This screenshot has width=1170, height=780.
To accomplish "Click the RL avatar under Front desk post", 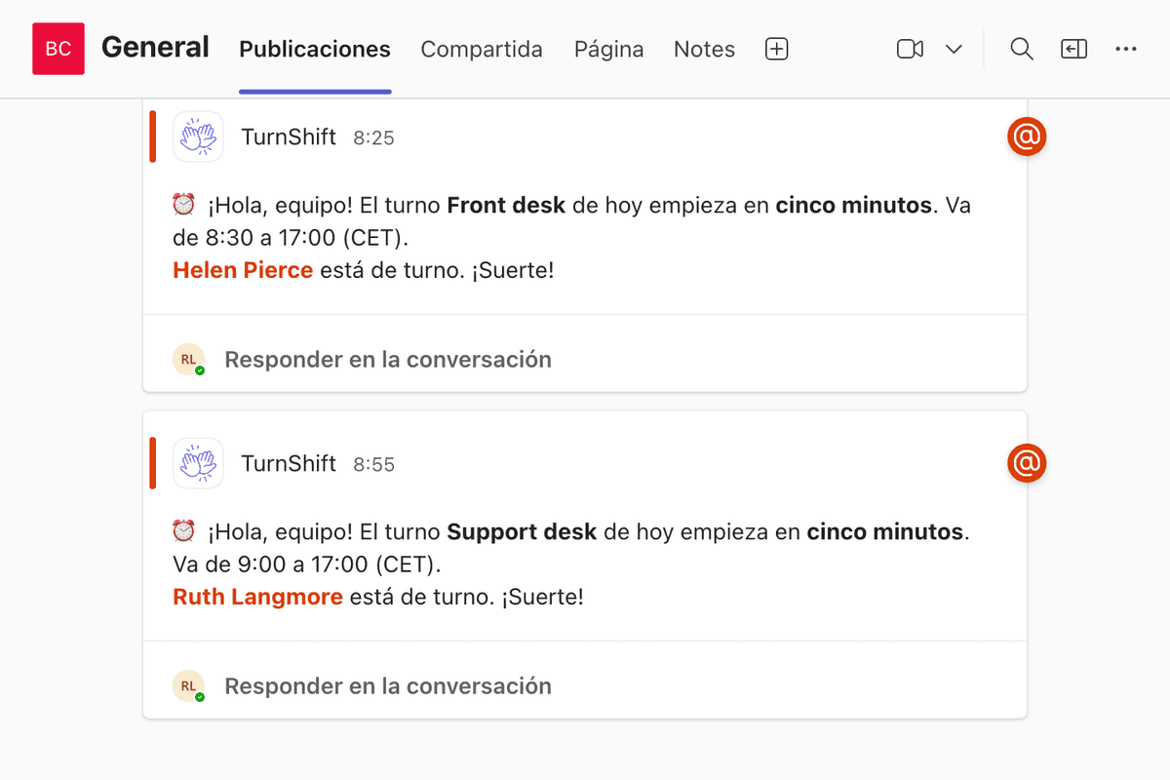I will click(x=188, y=359).
